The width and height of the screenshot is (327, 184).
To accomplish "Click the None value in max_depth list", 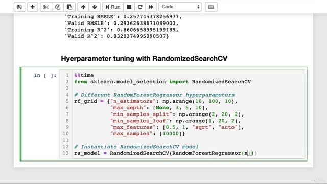I will pyautogui.click(x=162, y=108).
